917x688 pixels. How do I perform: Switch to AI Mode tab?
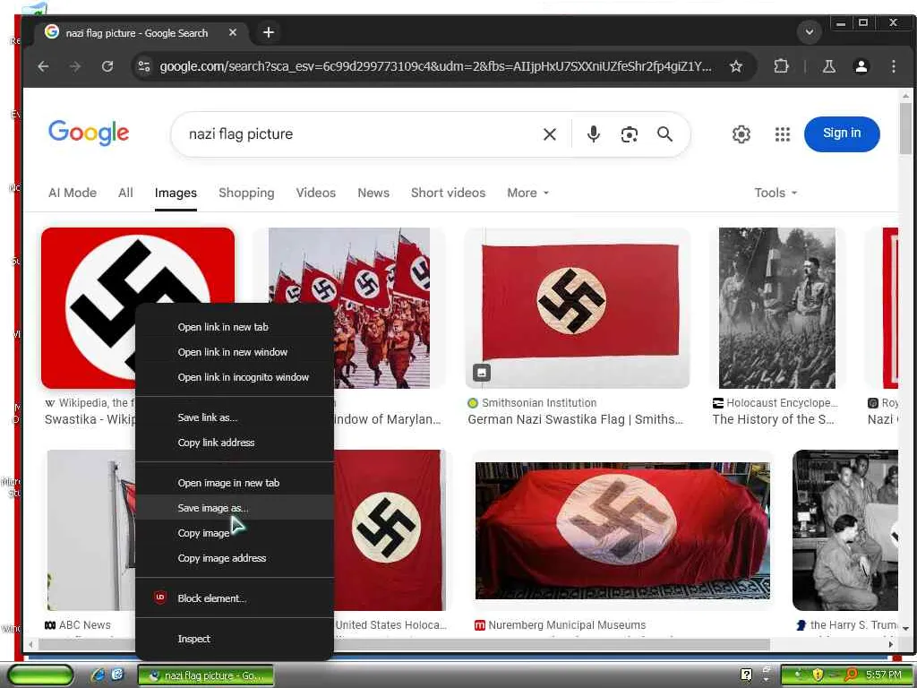[73, 193]
